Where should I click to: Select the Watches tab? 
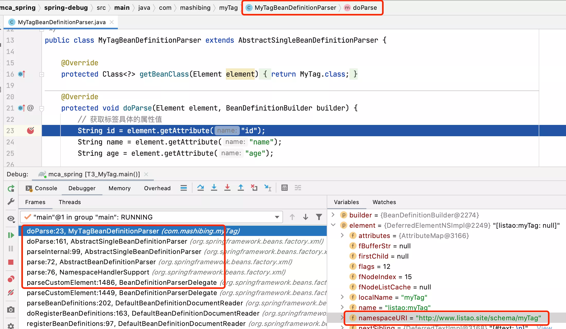[x=384, y=202]
